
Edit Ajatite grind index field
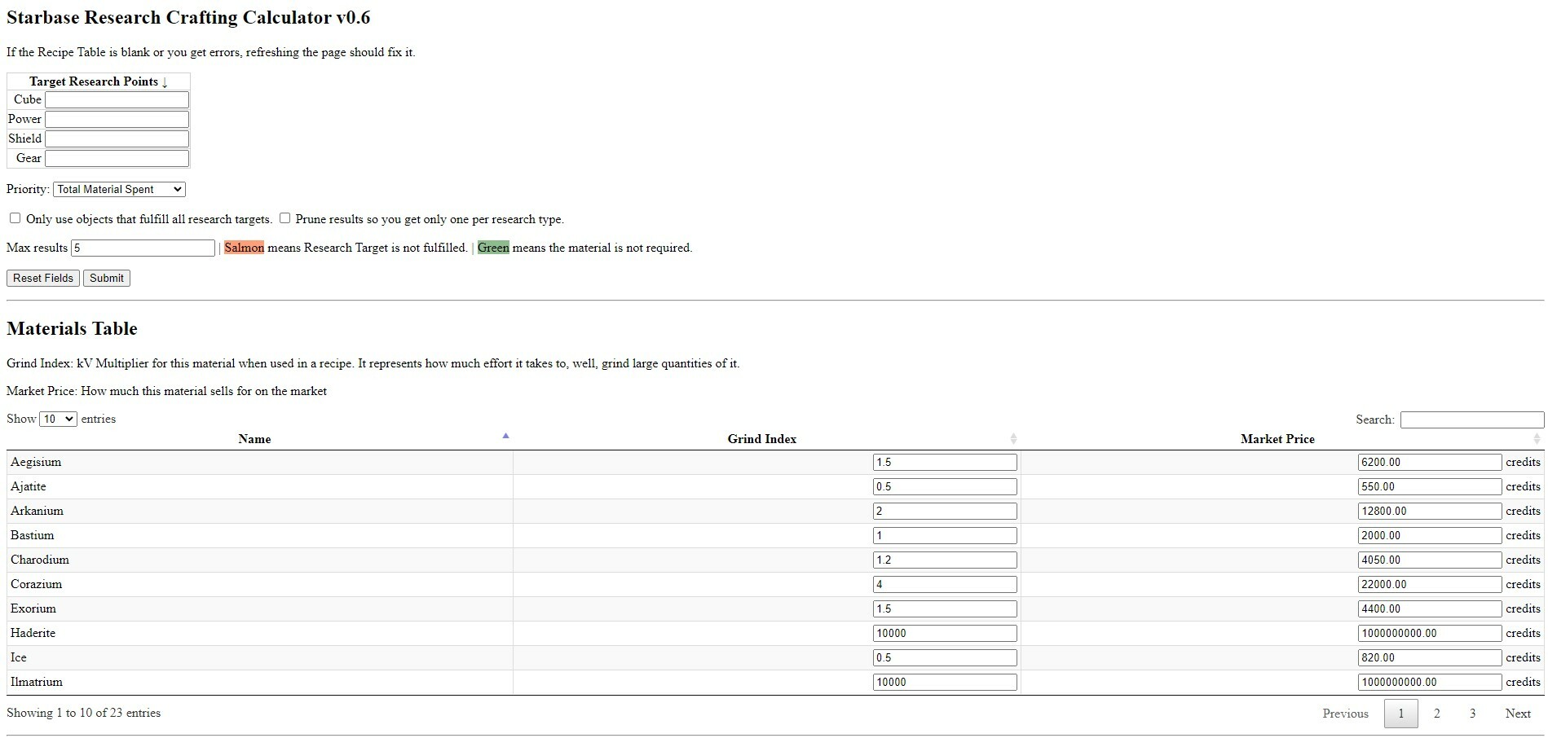pyautogui.click(x=945, y=486)
